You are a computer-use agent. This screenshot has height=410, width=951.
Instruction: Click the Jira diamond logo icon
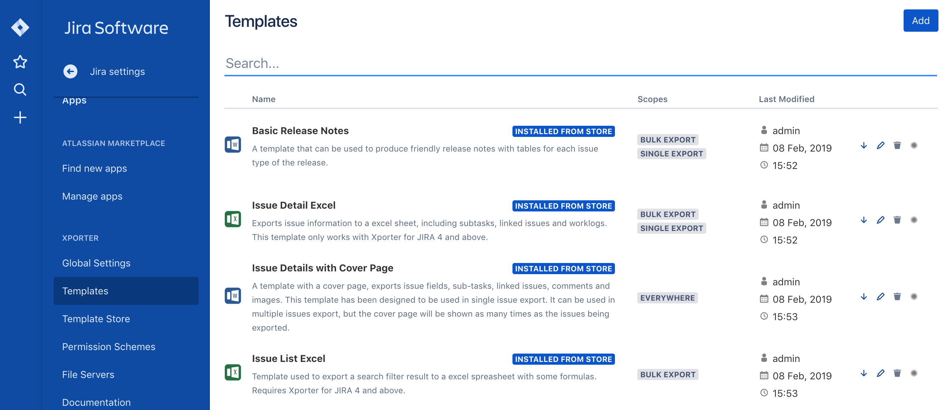click(20, 27)
